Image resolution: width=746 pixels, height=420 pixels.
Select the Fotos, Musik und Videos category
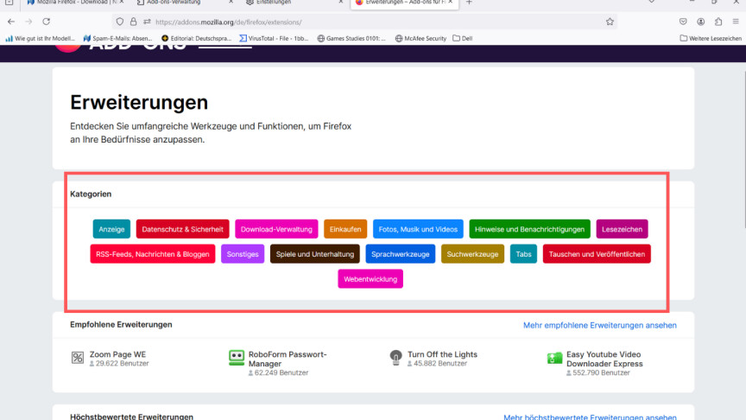pos(418,229)
